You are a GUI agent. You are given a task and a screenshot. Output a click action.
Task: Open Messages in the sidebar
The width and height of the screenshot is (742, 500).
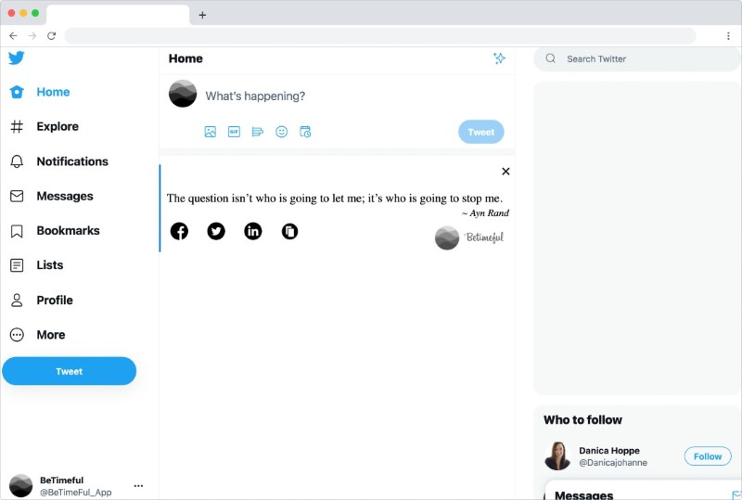pos(52,196)
